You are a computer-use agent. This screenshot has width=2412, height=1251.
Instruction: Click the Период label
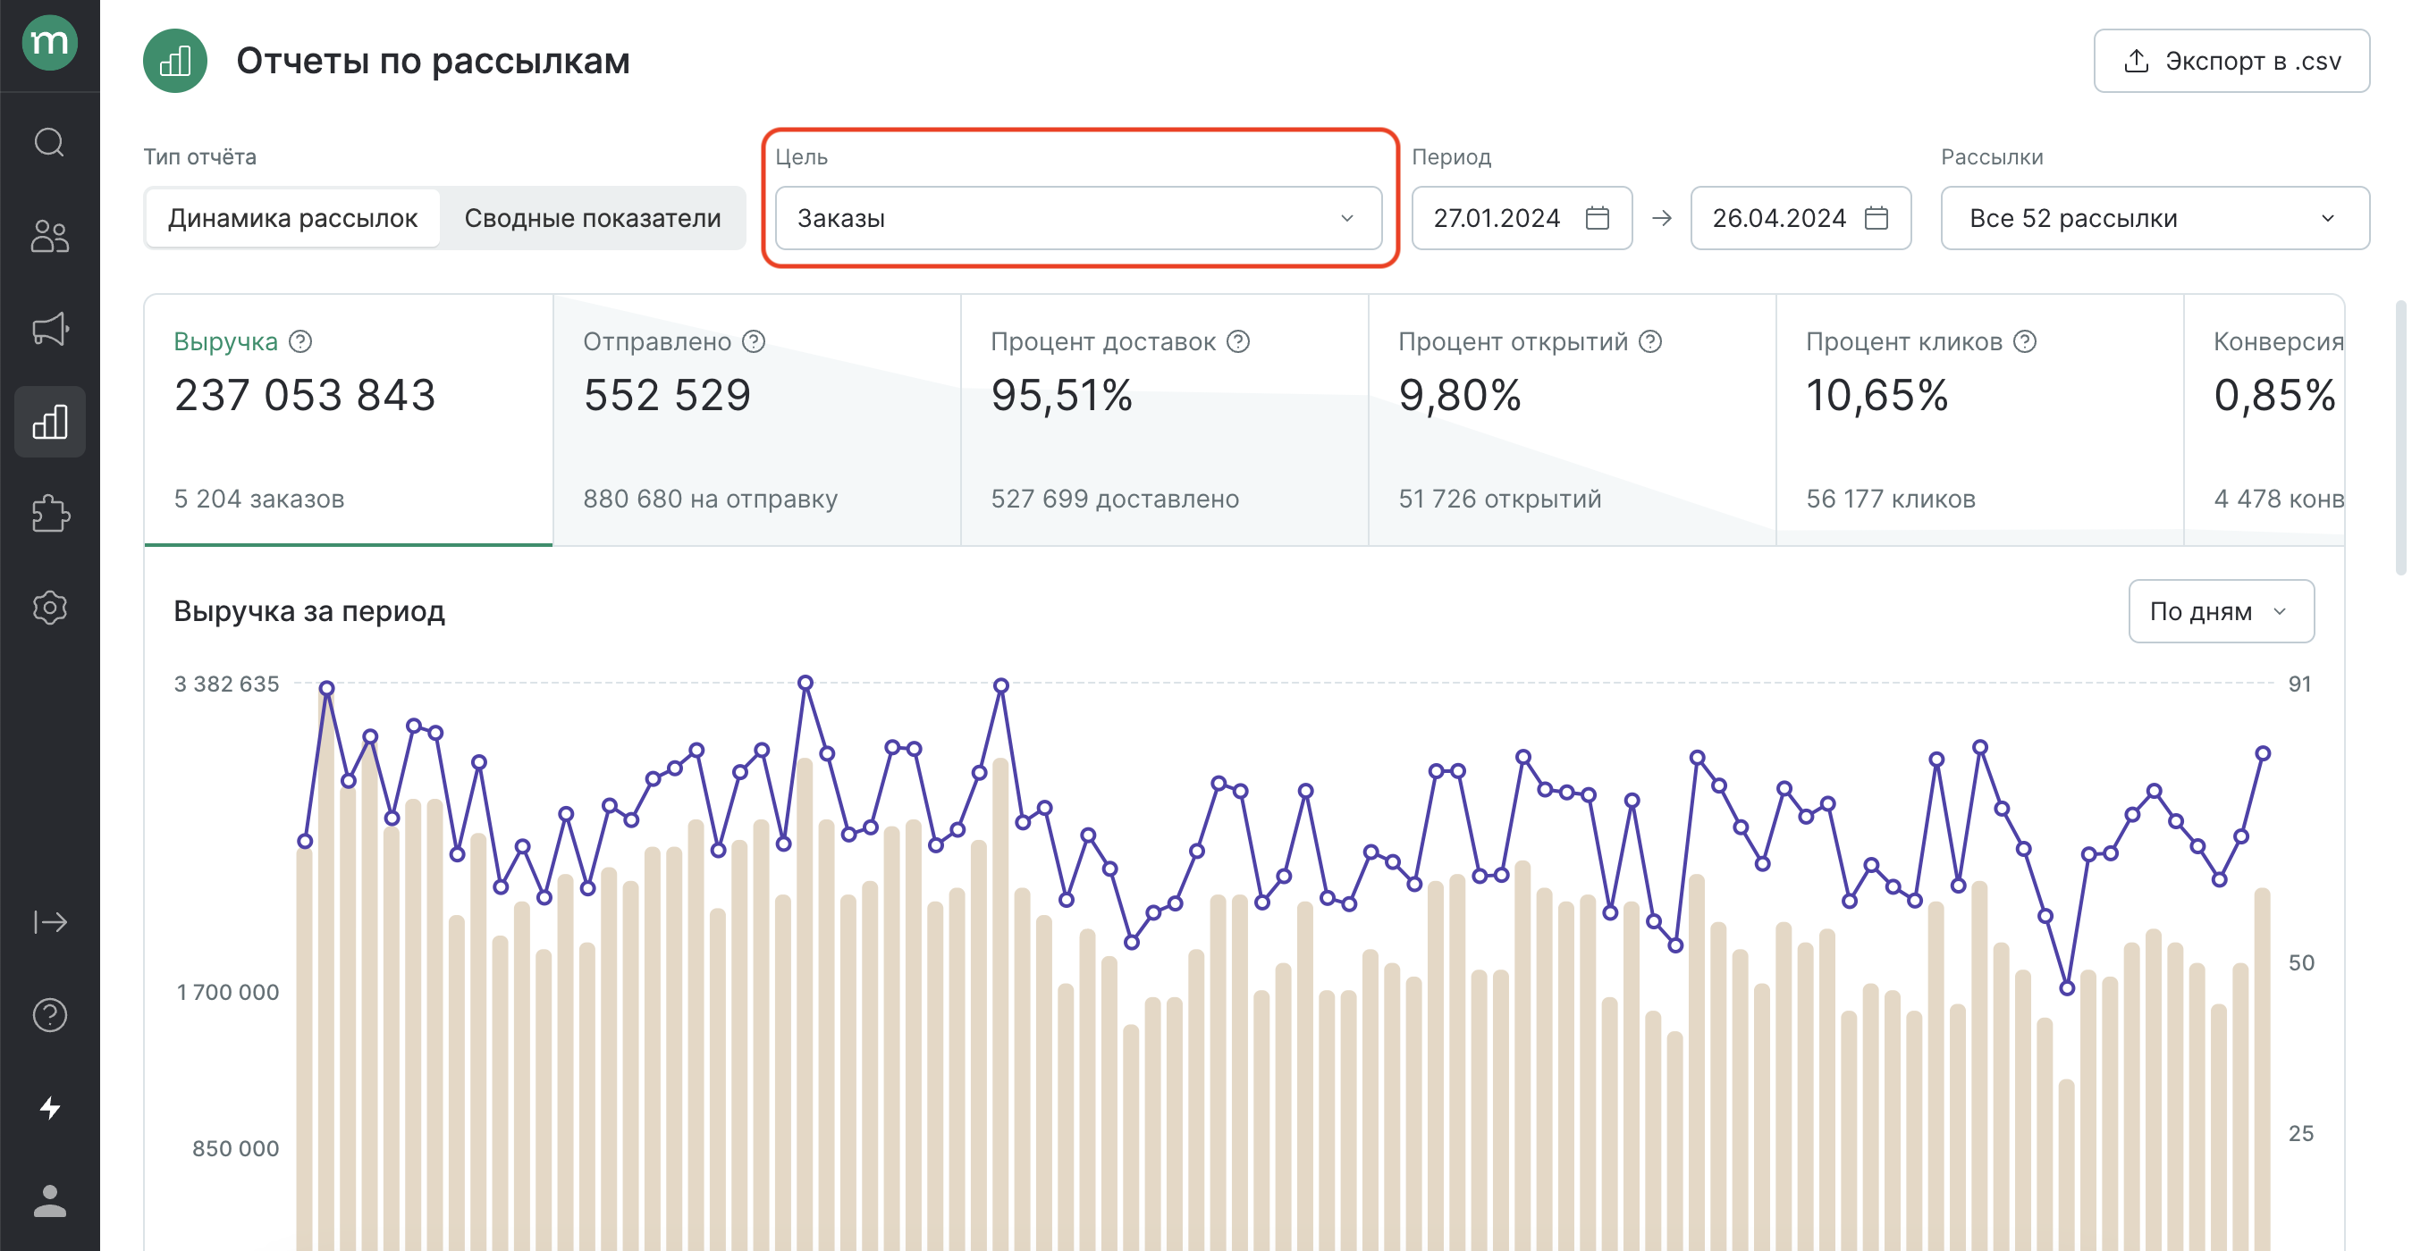pos(1451,156)
